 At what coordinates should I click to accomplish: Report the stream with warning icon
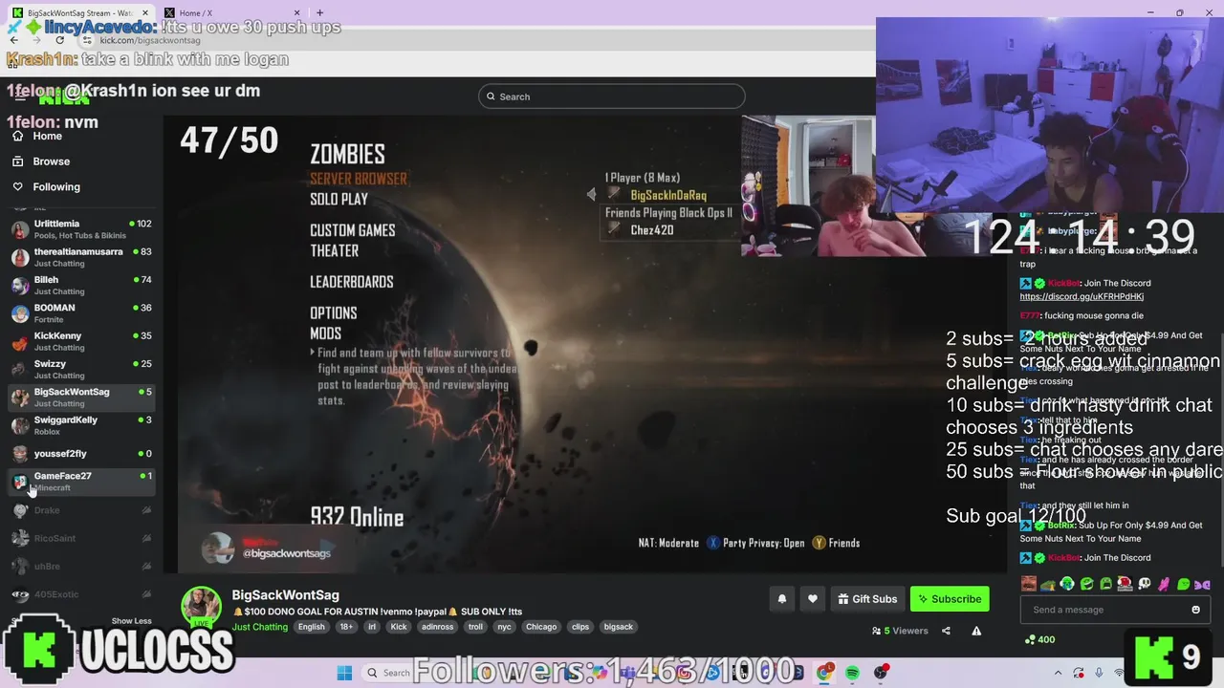click(x=976, y=631)
